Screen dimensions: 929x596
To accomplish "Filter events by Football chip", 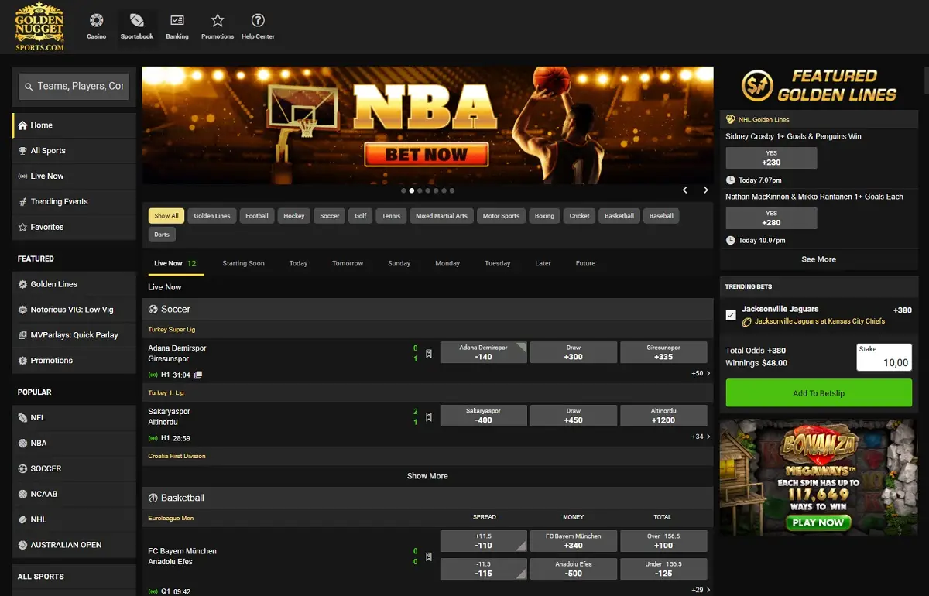I will point(257,216).
